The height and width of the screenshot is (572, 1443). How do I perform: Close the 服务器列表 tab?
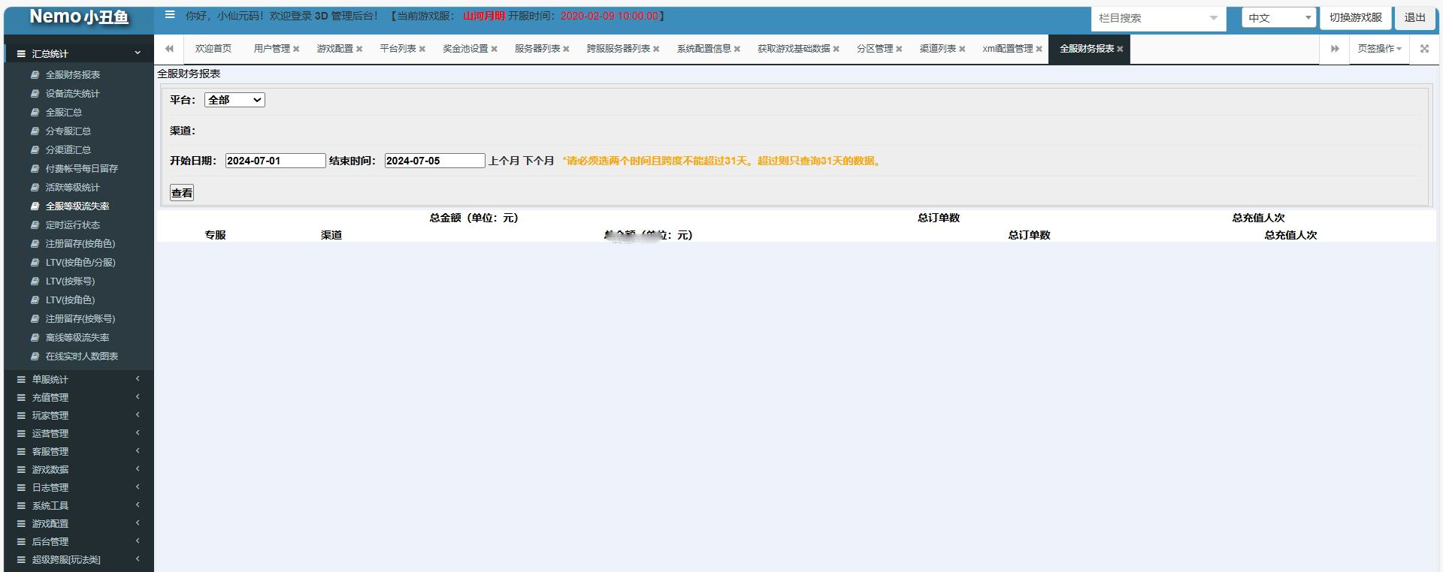[x=567, y=50]
